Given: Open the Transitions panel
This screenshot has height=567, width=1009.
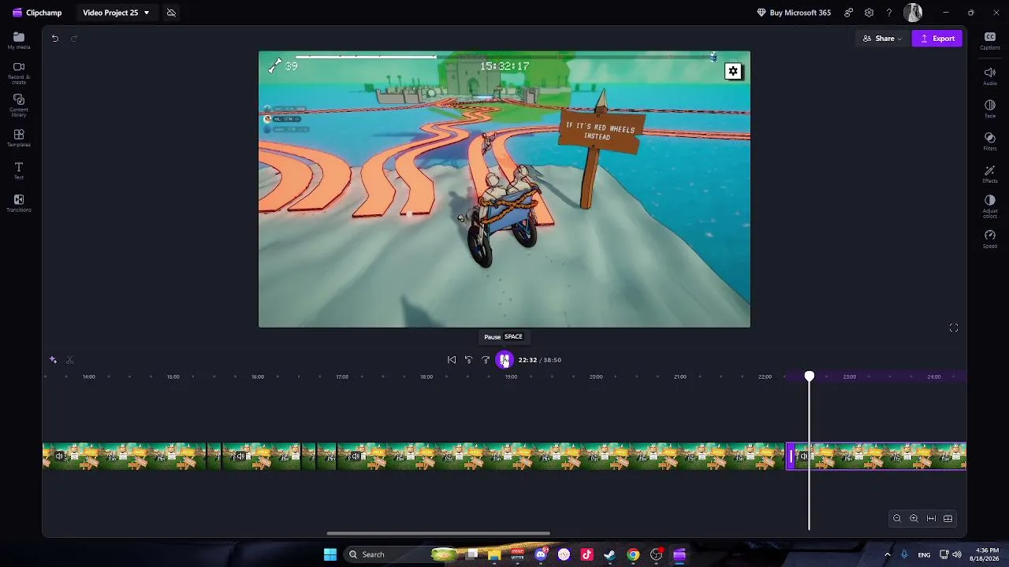Looking at the screenshot, I should pyautogui.click(x=19, y=203).
